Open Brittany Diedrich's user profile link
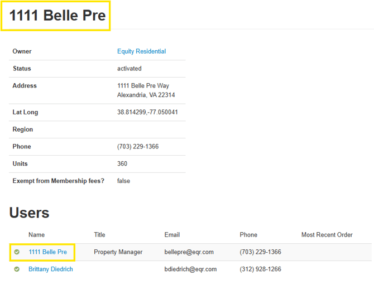The width and height of the screenshot is (374, 294). [x=51, y=269]
